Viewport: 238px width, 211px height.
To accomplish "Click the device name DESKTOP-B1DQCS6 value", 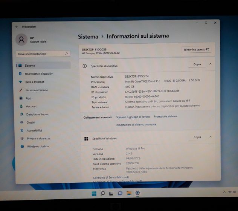I will [137, 76].
